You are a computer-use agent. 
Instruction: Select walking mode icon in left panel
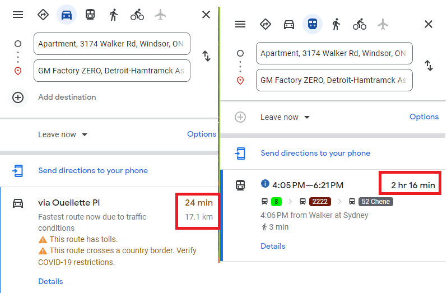[x=114, y=15]
